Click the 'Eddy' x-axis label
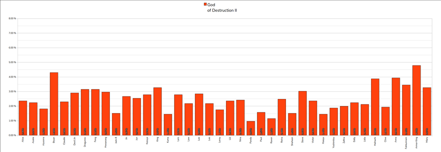 click(355, 139)
